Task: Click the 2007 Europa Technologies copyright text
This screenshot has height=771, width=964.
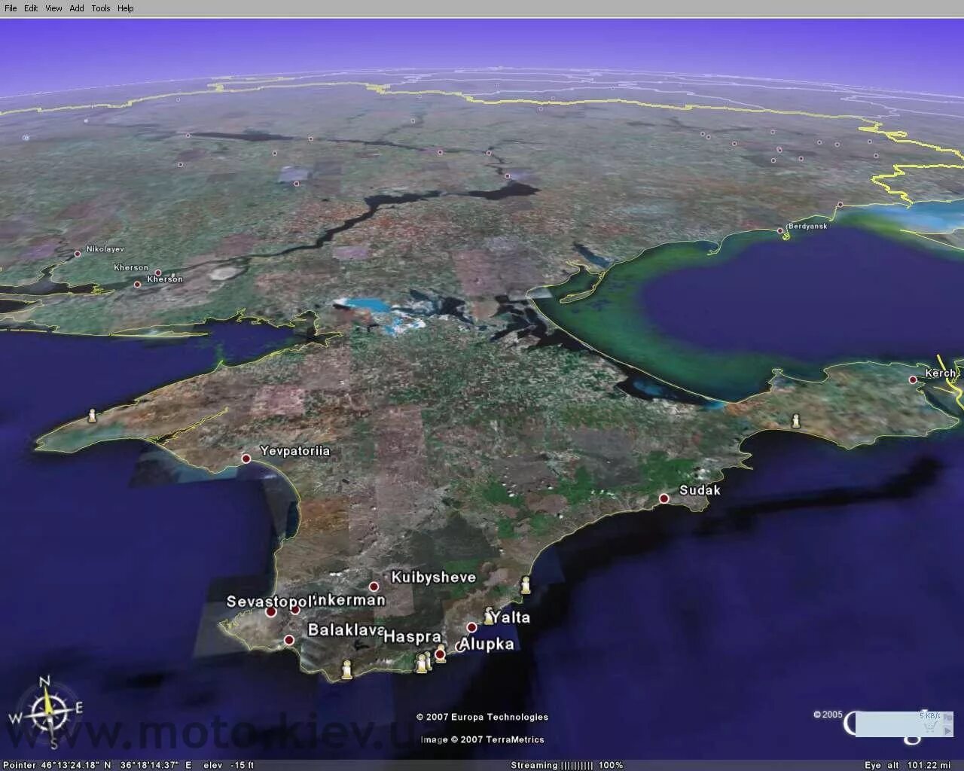Action: pos(482,718)
